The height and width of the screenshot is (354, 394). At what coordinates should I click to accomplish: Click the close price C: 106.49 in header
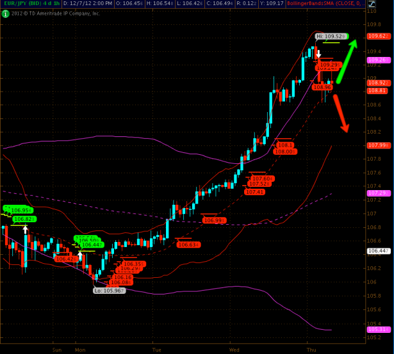pos(220,3)
